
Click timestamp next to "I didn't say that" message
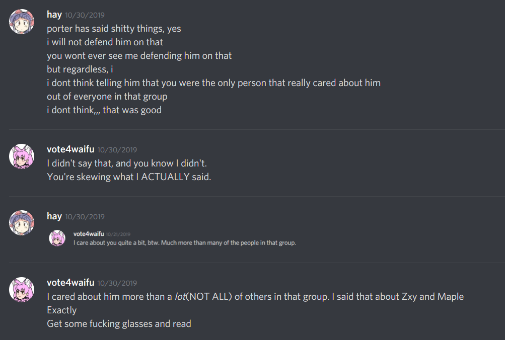(x=117, y=150)
